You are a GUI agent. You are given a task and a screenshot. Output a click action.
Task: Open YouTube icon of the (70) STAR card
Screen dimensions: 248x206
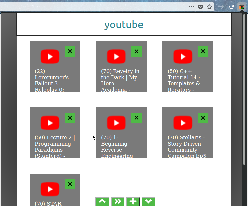click(x=50, y=189)
